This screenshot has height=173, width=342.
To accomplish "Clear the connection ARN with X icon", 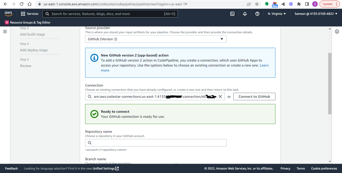I will click(x=220, y=96).
